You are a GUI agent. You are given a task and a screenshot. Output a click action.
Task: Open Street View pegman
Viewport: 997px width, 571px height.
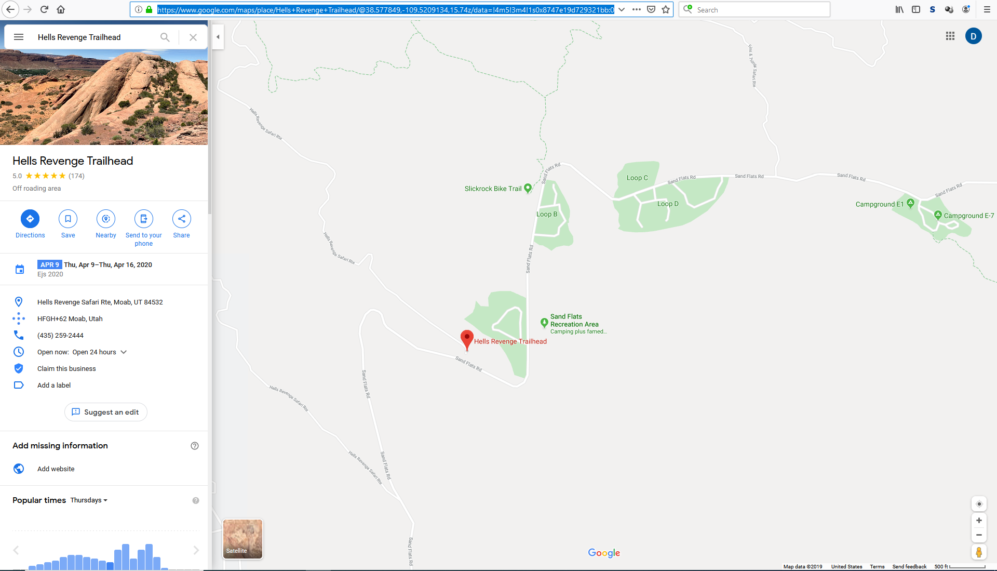(x=979, y=552)
